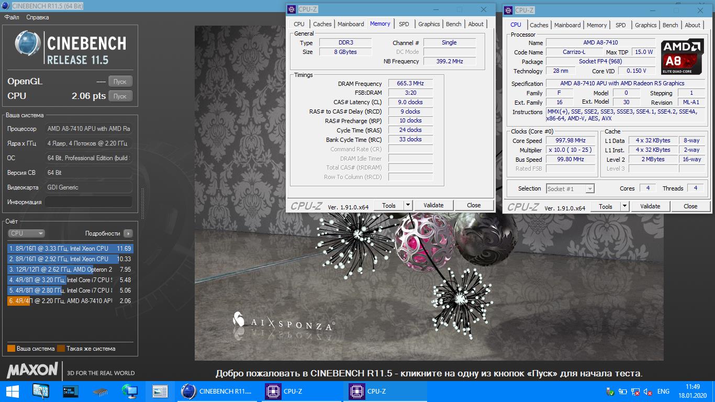Click Validate in CPU-Z processor window
The image size is (715, 402).
point(650,207)
